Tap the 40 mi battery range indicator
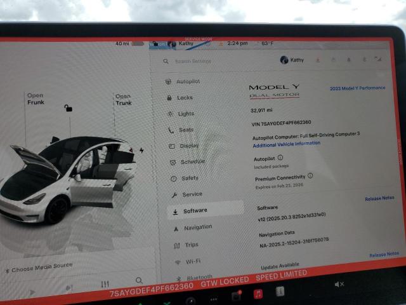406x305 pixels. coord(129,44)
